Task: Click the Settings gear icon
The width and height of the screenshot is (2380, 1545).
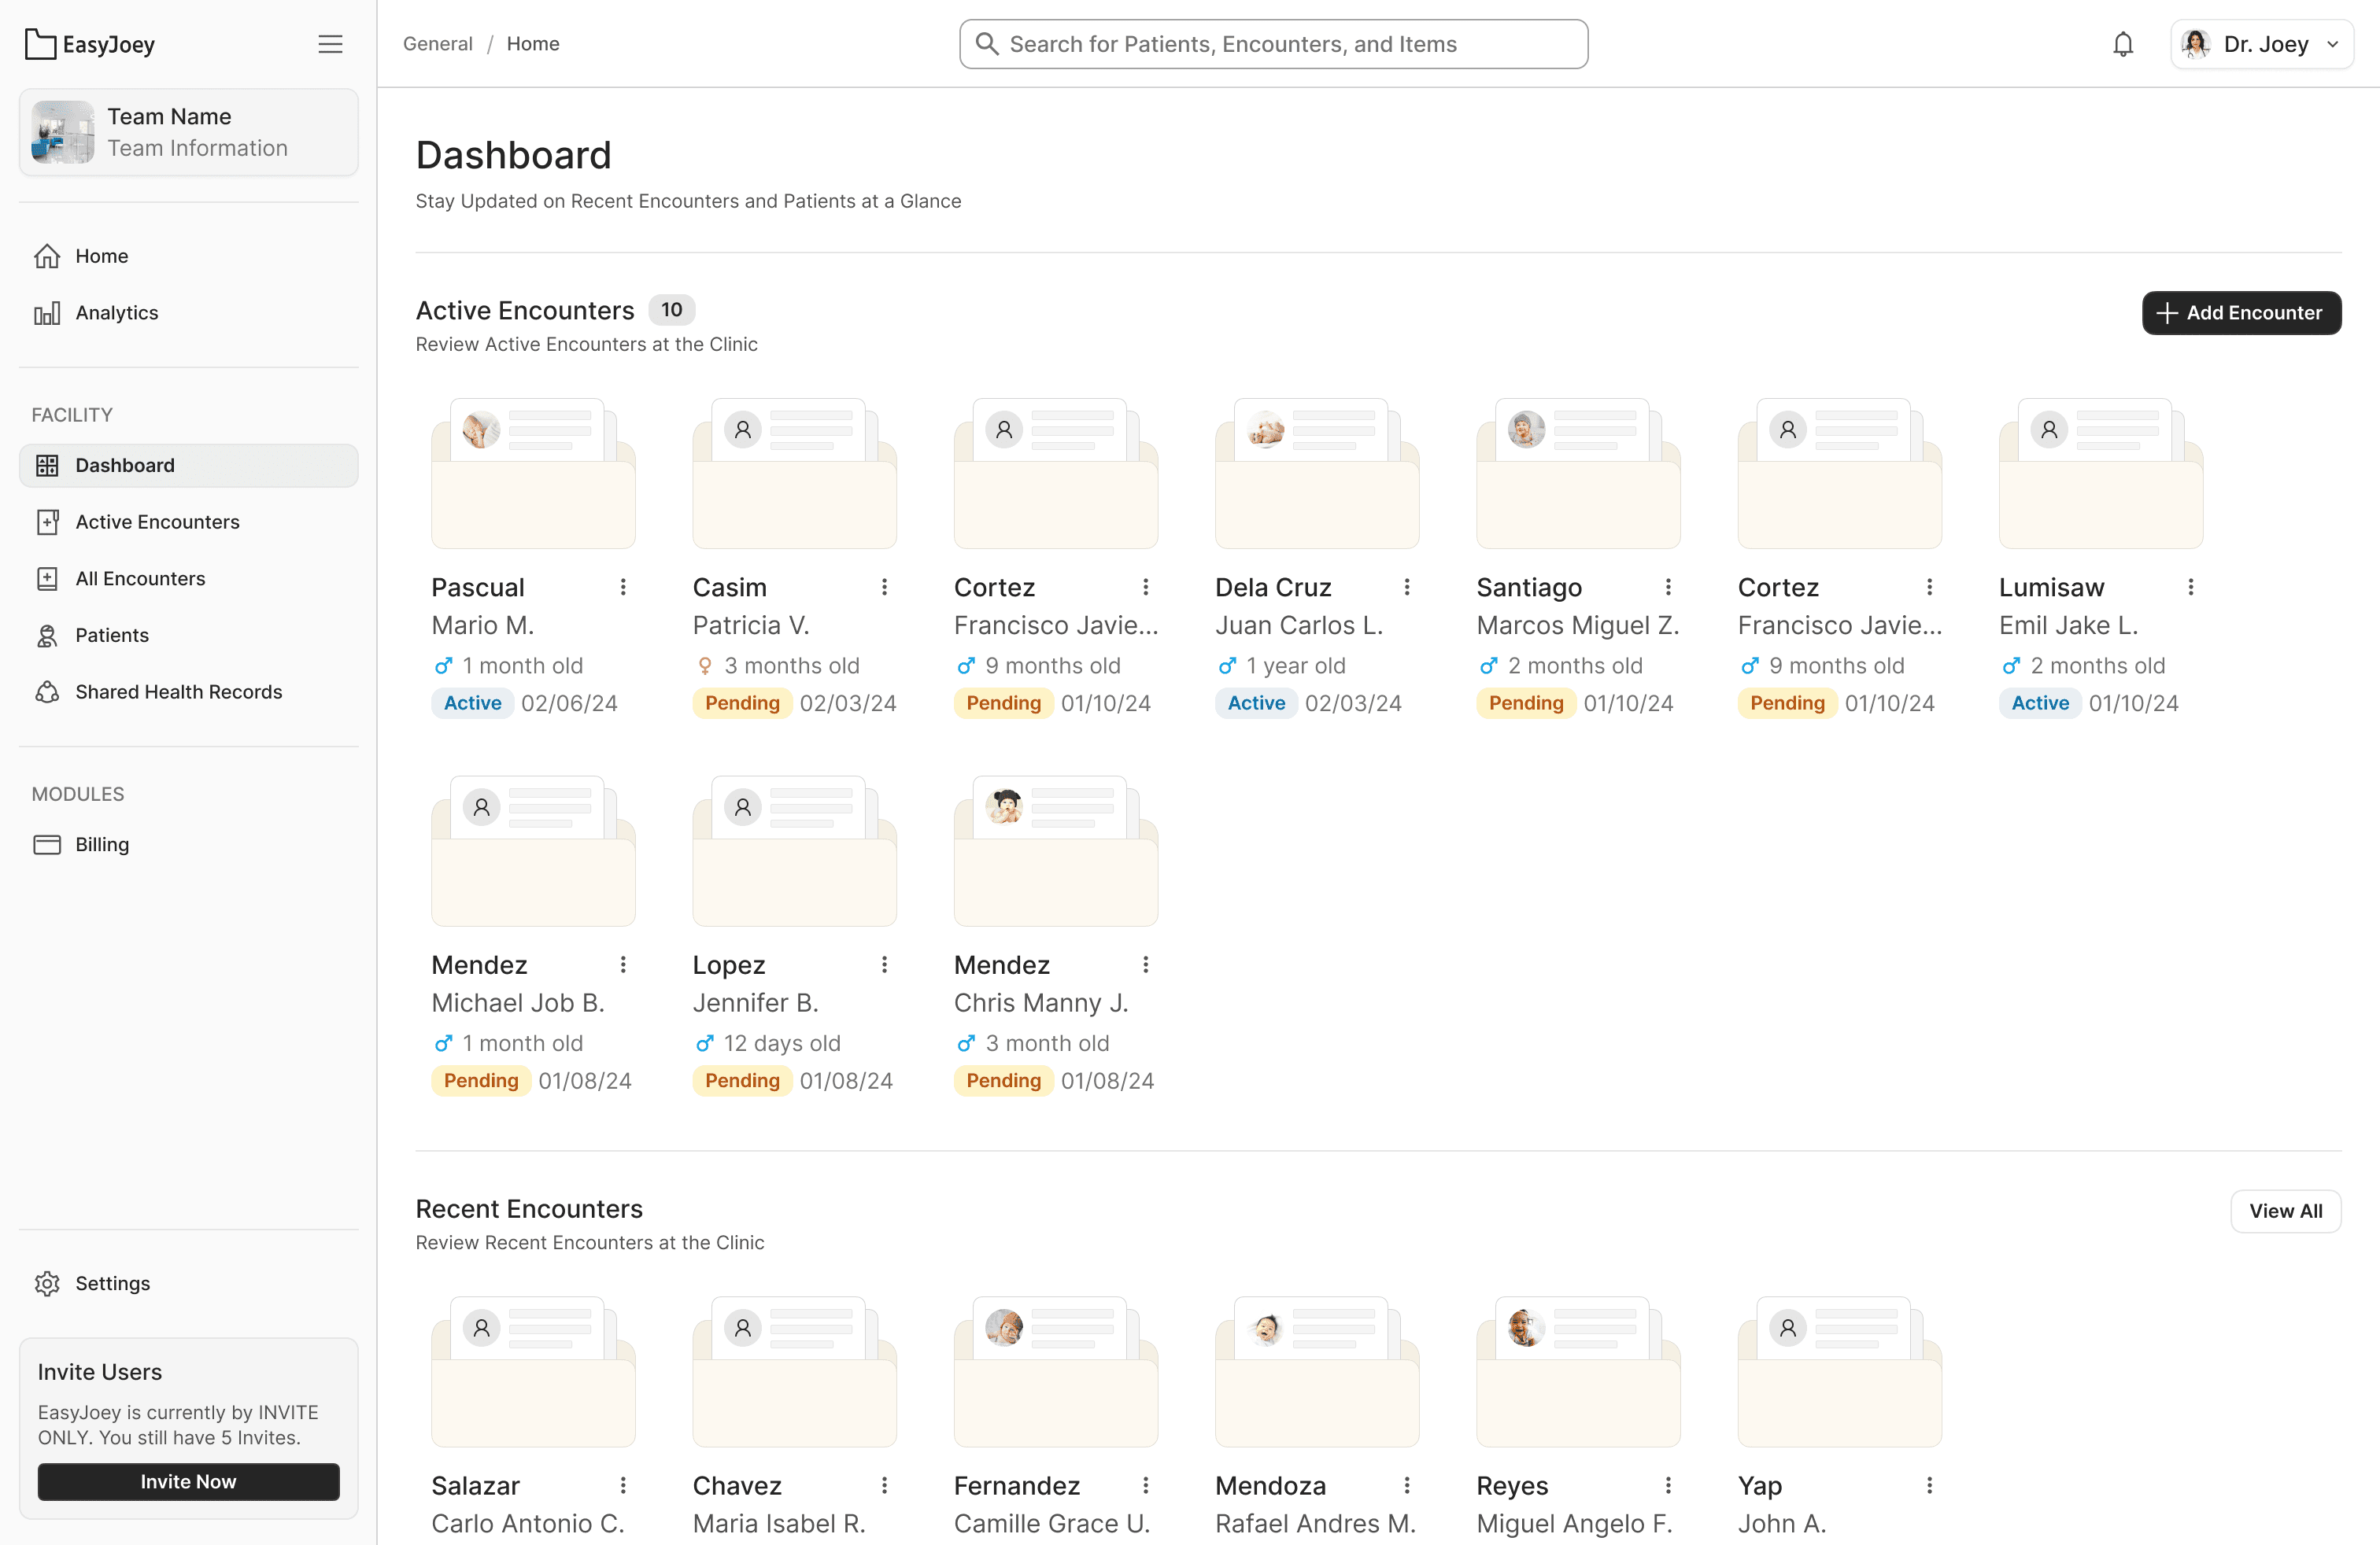Action: point(48,1283)
